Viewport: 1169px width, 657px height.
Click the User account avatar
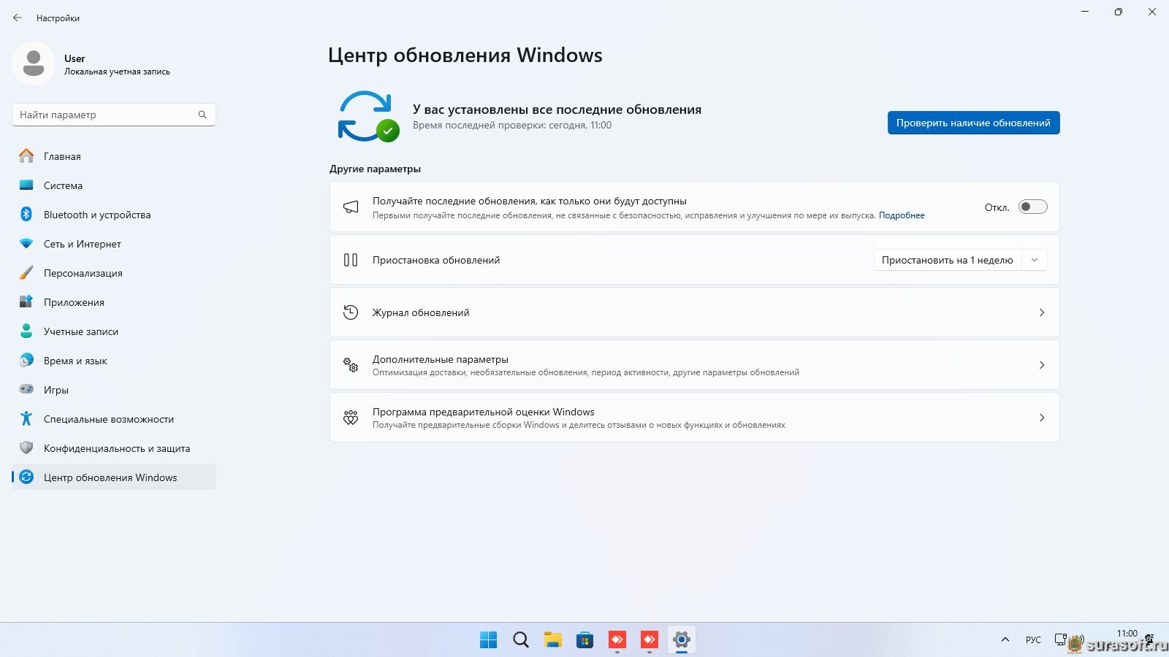[x=34, y=64]
